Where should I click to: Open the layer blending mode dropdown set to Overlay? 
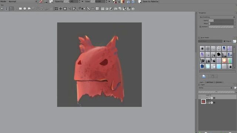point(215,88)
